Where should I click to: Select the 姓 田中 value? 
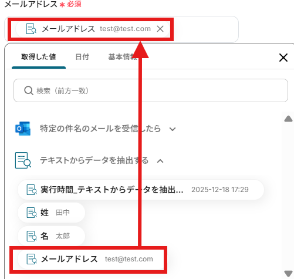tap(52, 213)
